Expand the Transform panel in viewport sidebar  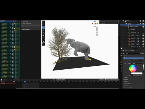108,21
